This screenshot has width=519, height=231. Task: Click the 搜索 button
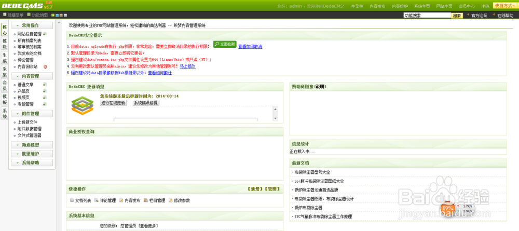click(x=457, y=16)
